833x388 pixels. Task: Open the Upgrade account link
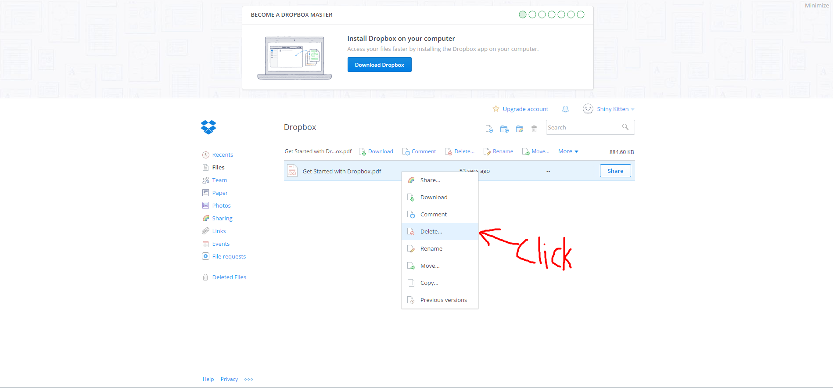pyautogui.click(x=525, y=109)
